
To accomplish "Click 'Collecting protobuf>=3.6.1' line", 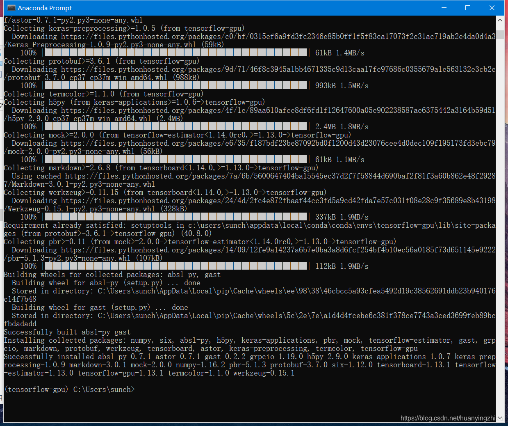I will [x=102, y=61].
